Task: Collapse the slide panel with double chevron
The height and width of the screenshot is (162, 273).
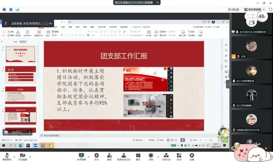Action: click(x=2, y=42)
